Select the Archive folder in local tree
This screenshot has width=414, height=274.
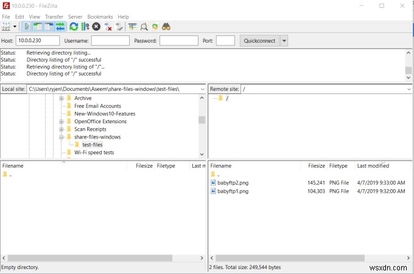coord(83,98)
